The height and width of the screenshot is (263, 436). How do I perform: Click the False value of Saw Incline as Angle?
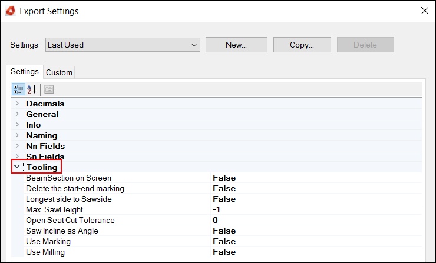(224, 231)
